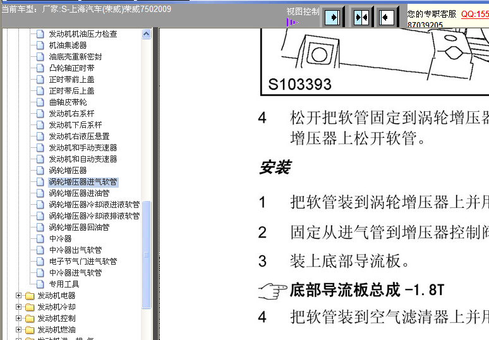Open 发动机右系杆 in the tree
The height and width of the screenshot is (340, 489).
72,114
